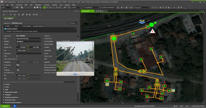Pin the Incident Management panel
Screen dimensions: 206x108
click(76, 11)
